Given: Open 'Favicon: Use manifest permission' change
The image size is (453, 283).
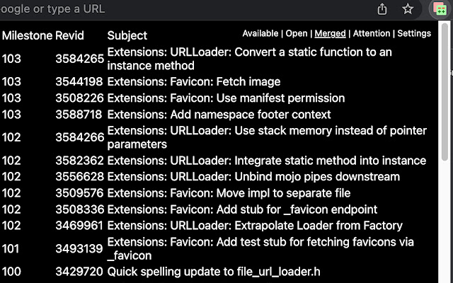Looking at the screenshot, I should coord(226,98).
